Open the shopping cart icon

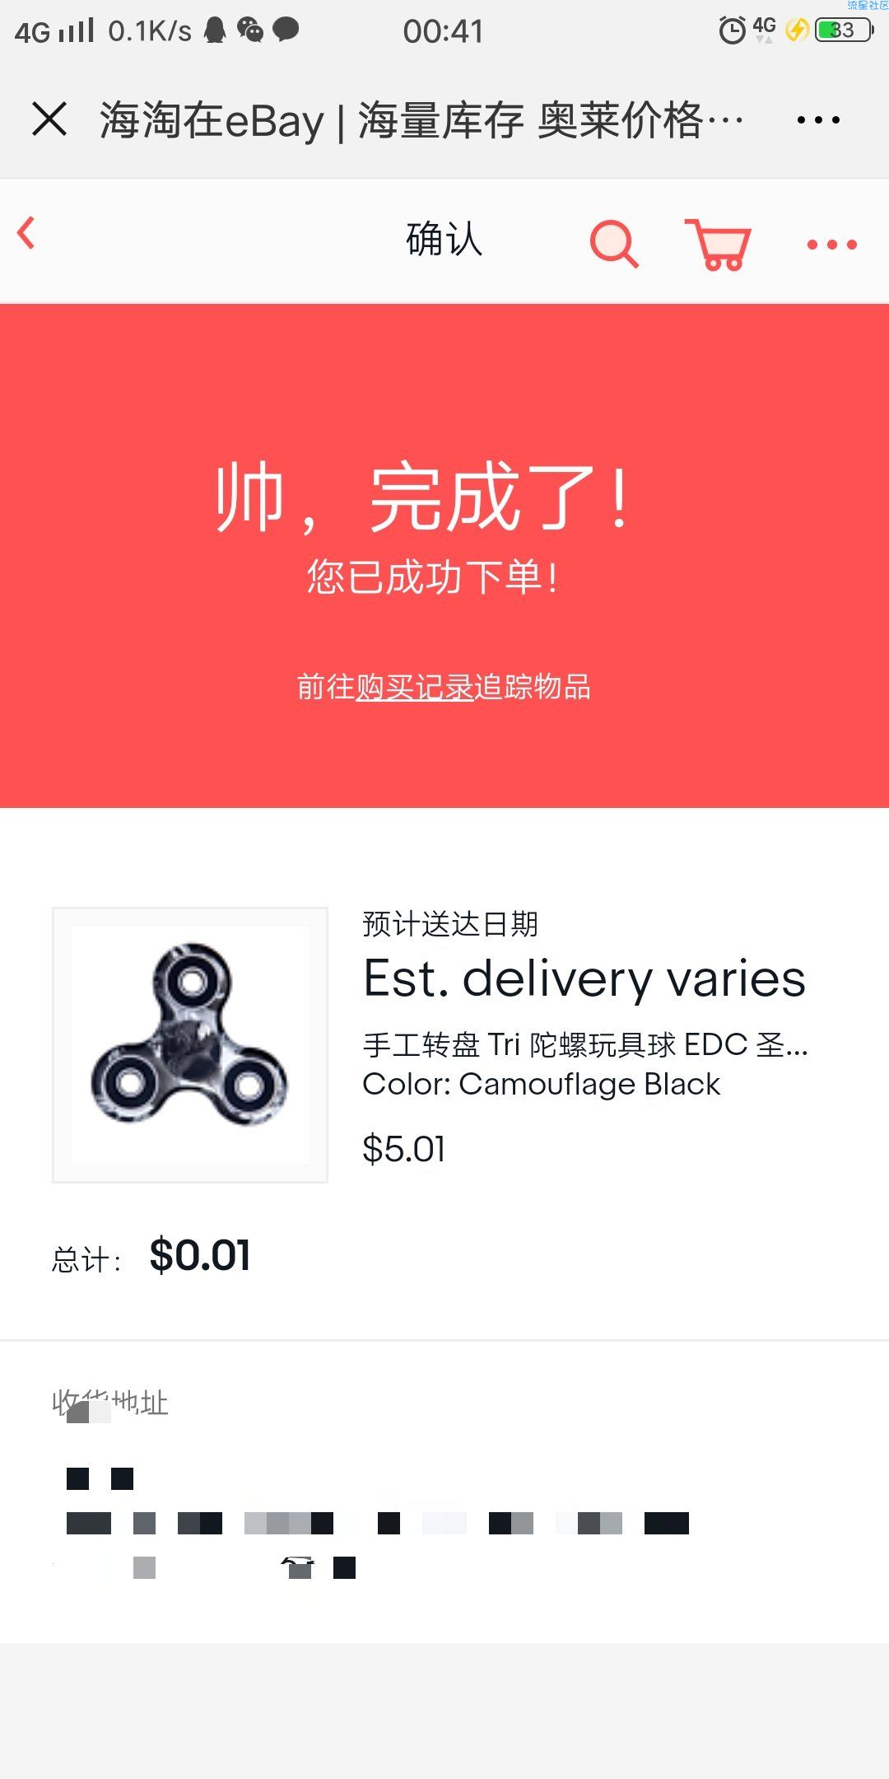click(x=718, y=244)
